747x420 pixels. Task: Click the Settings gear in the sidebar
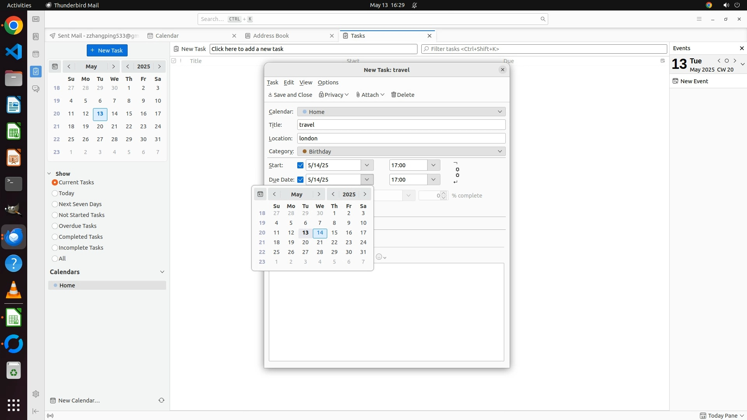35,394
